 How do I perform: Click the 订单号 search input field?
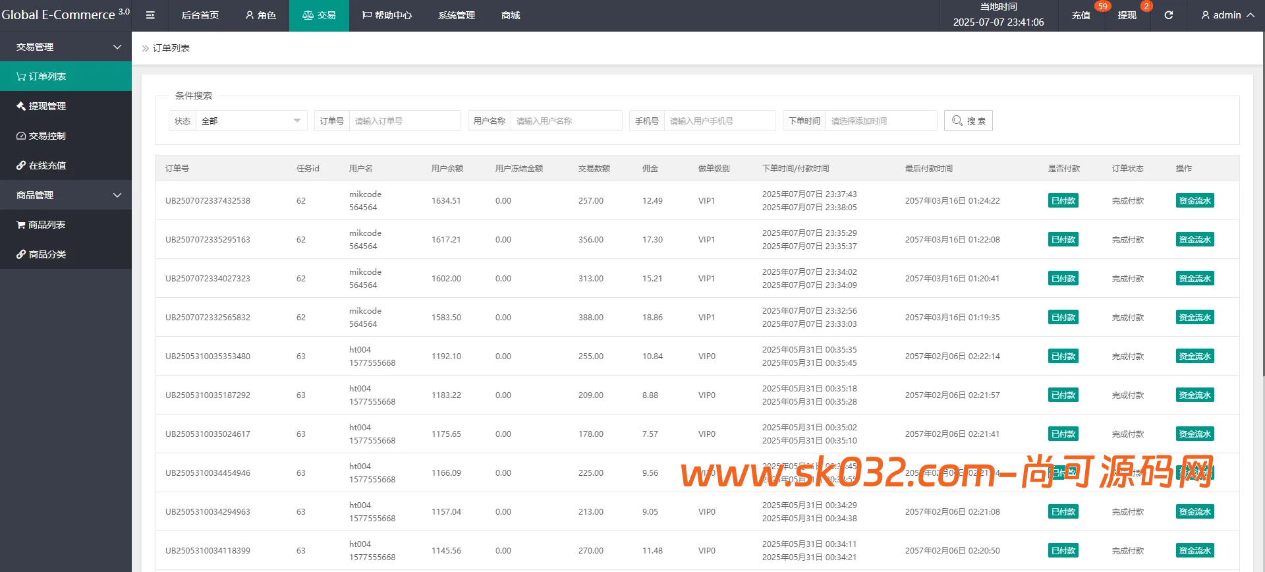[404, 121]
